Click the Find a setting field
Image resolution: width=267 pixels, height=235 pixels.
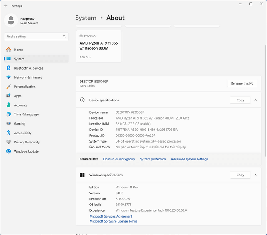click(36, 37)
